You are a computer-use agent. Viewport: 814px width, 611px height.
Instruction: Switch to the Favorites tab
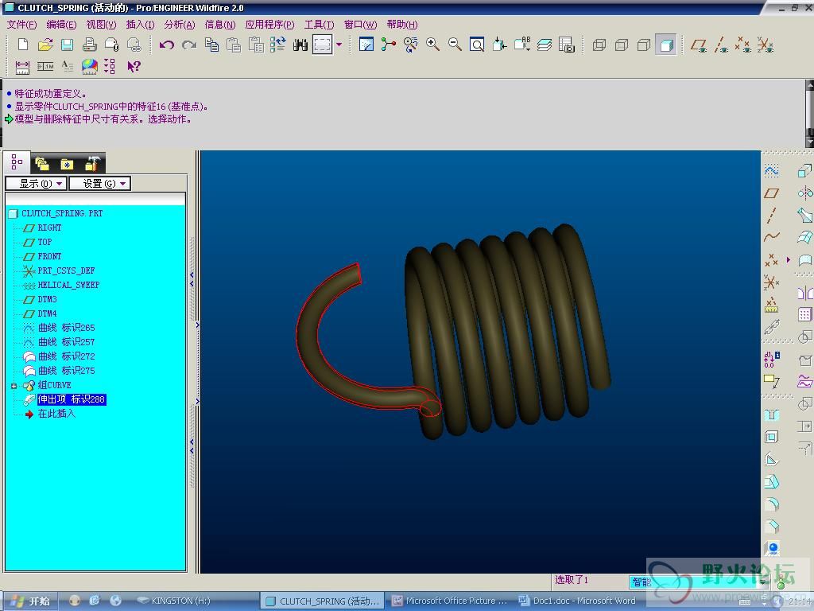67,164
